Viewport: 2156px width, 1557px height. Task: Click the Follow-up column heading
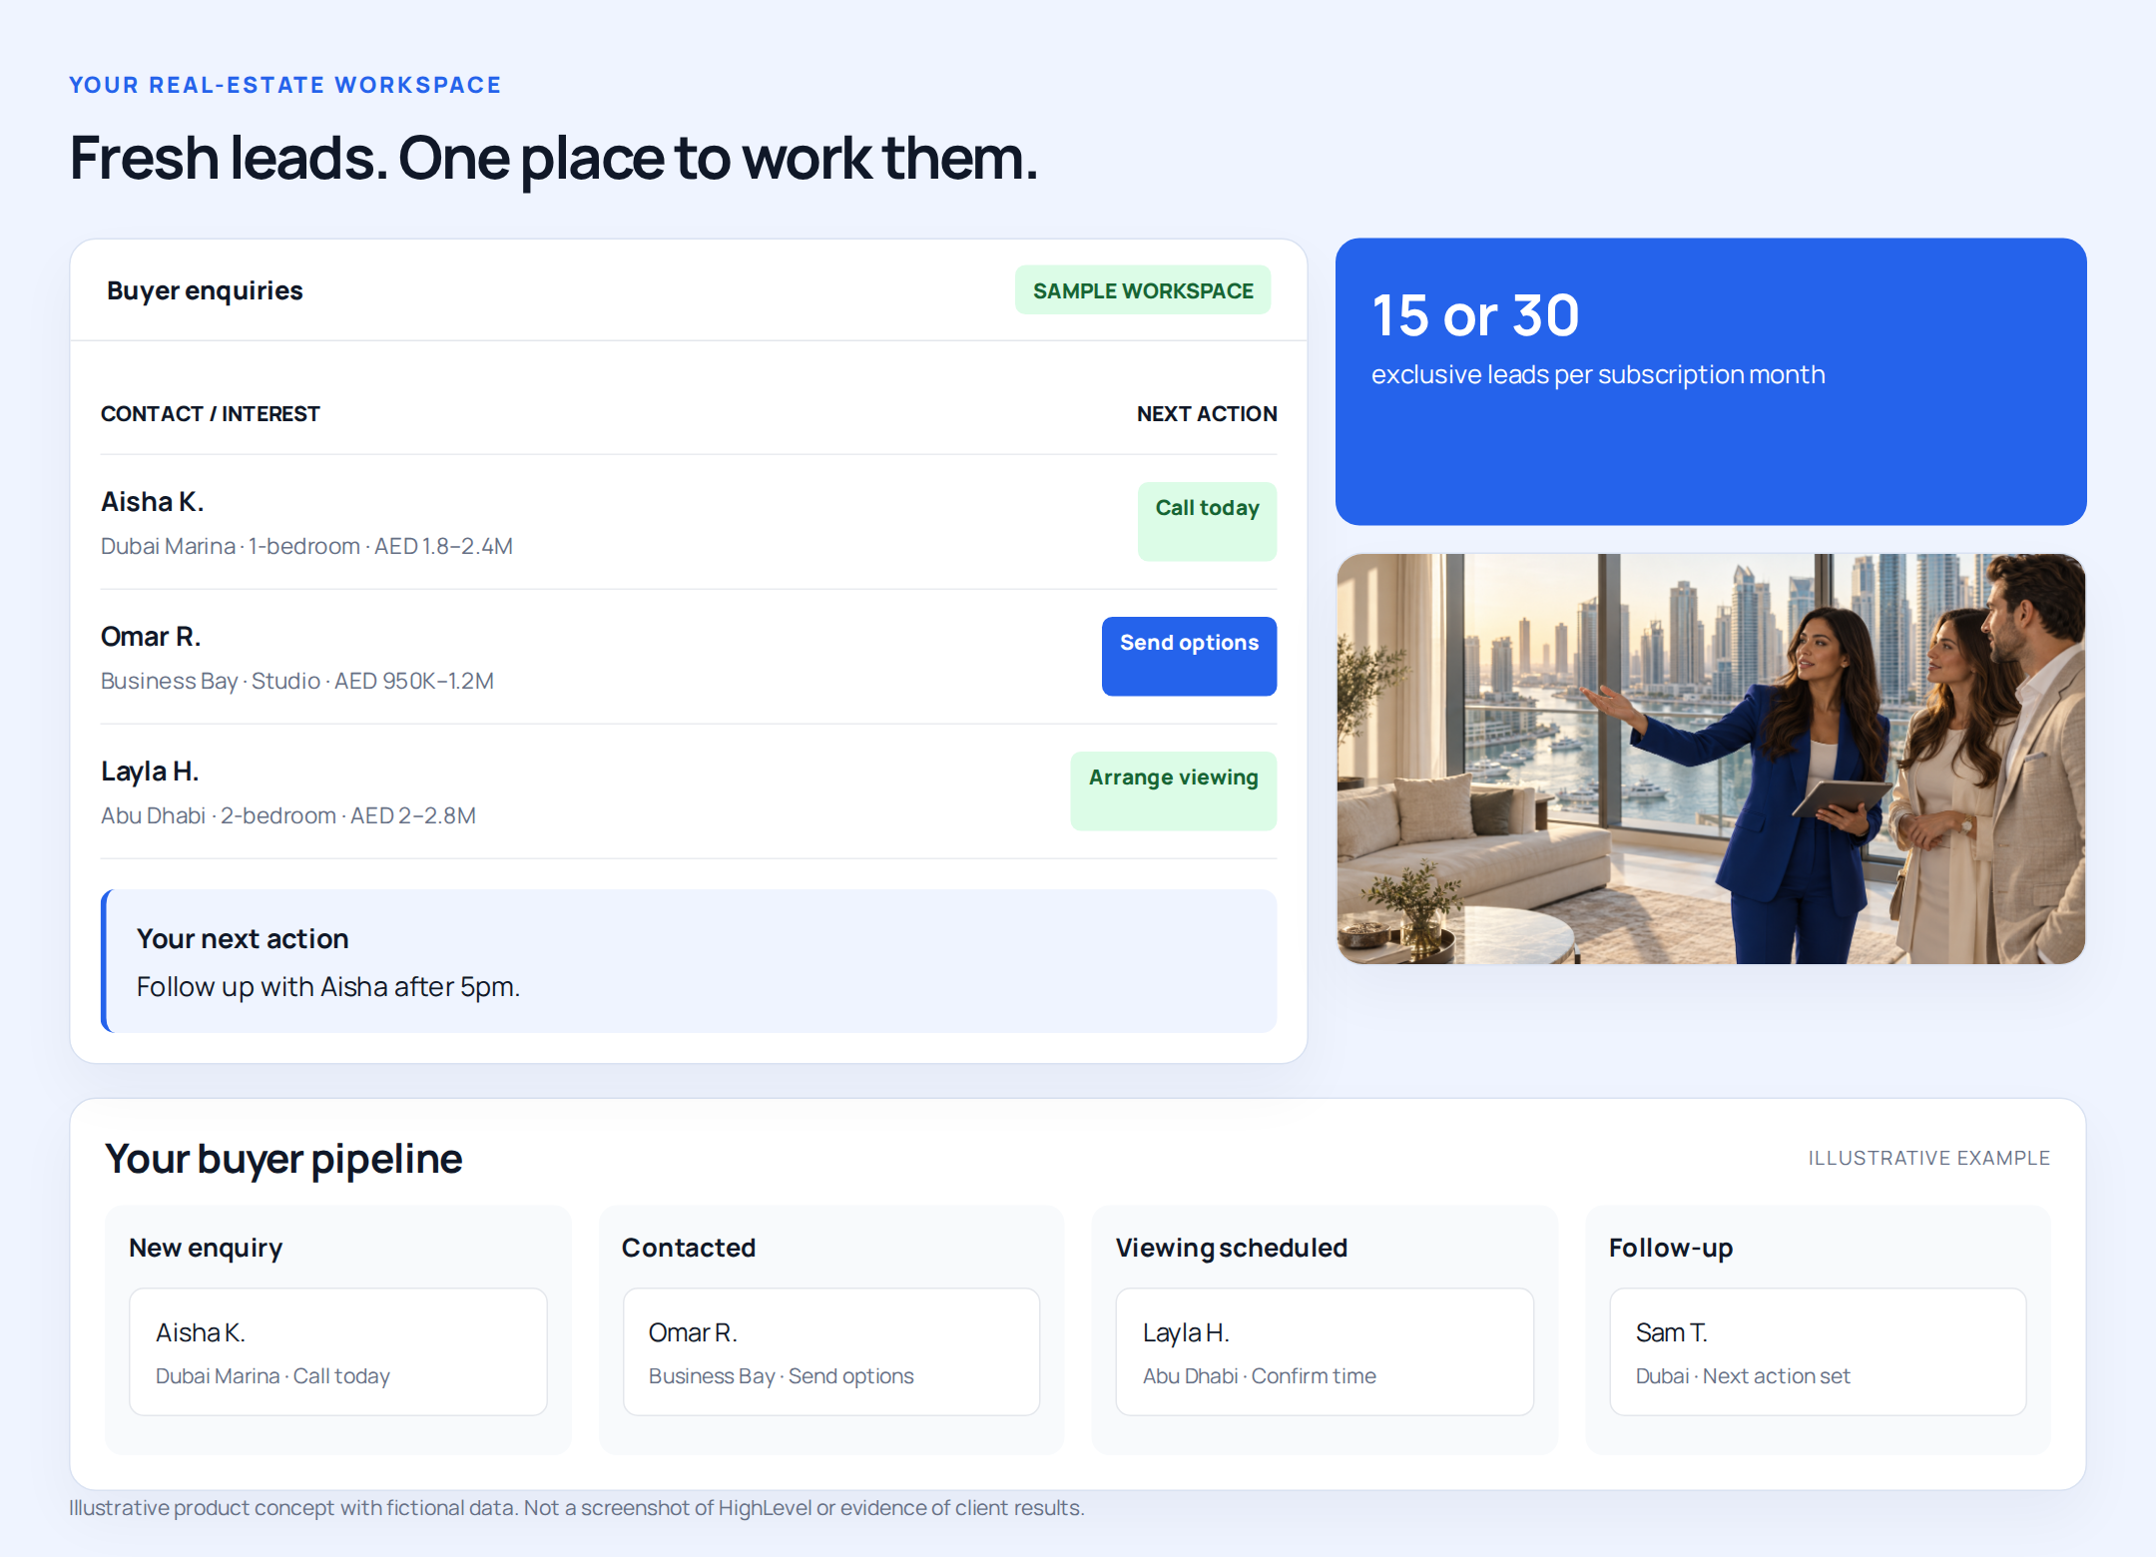1671,1248
